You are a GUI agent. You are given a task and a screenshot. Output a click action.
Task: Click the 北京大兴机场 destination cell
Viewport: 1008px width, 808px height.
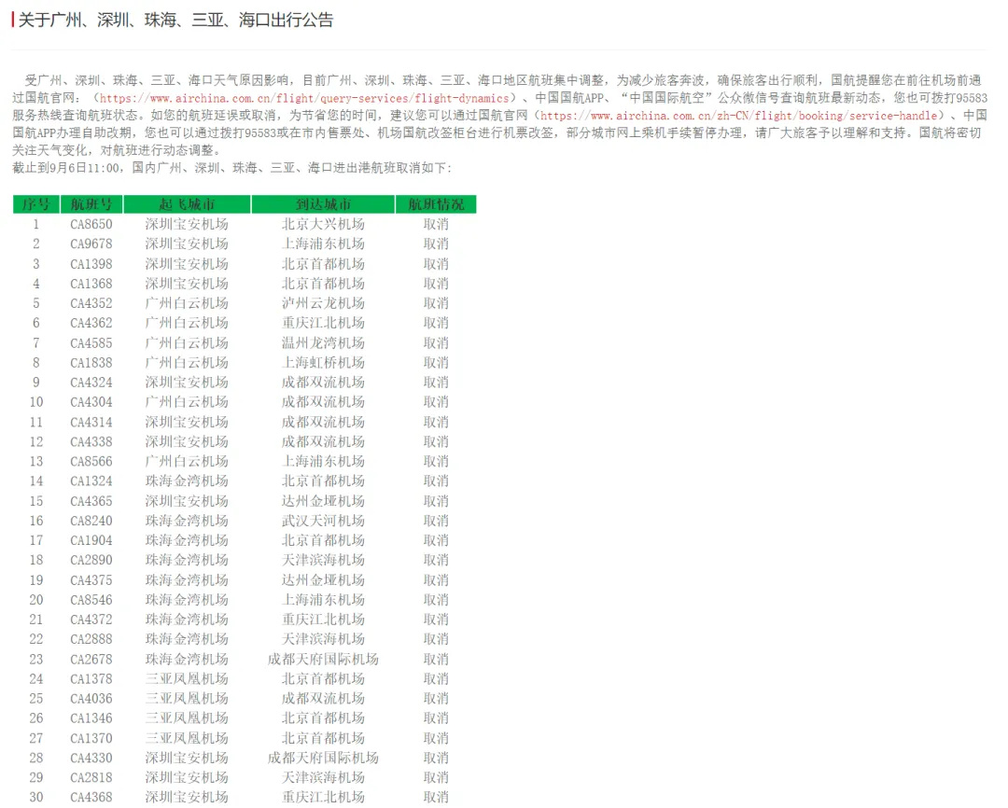point(323,224)
